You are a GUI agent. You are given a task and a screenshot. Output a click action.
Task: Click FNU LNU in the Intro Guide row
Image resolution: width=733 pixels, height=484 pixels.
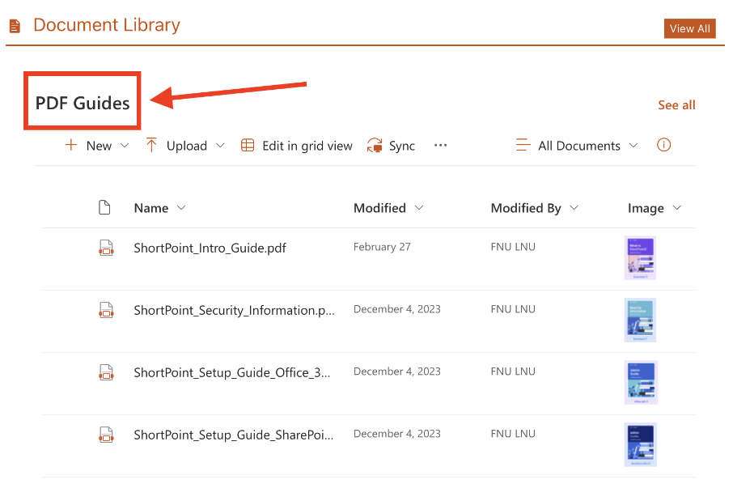513,246
